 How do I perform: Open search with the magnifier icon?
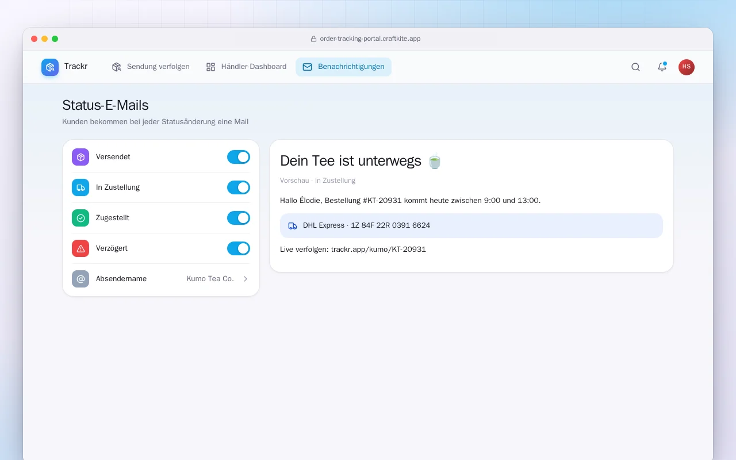pyautogui.click(x=635, y=67)
